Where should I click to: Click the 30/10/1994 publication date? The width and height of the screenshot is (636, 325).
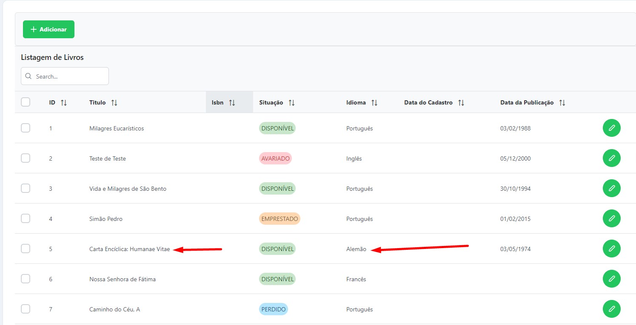515,189
